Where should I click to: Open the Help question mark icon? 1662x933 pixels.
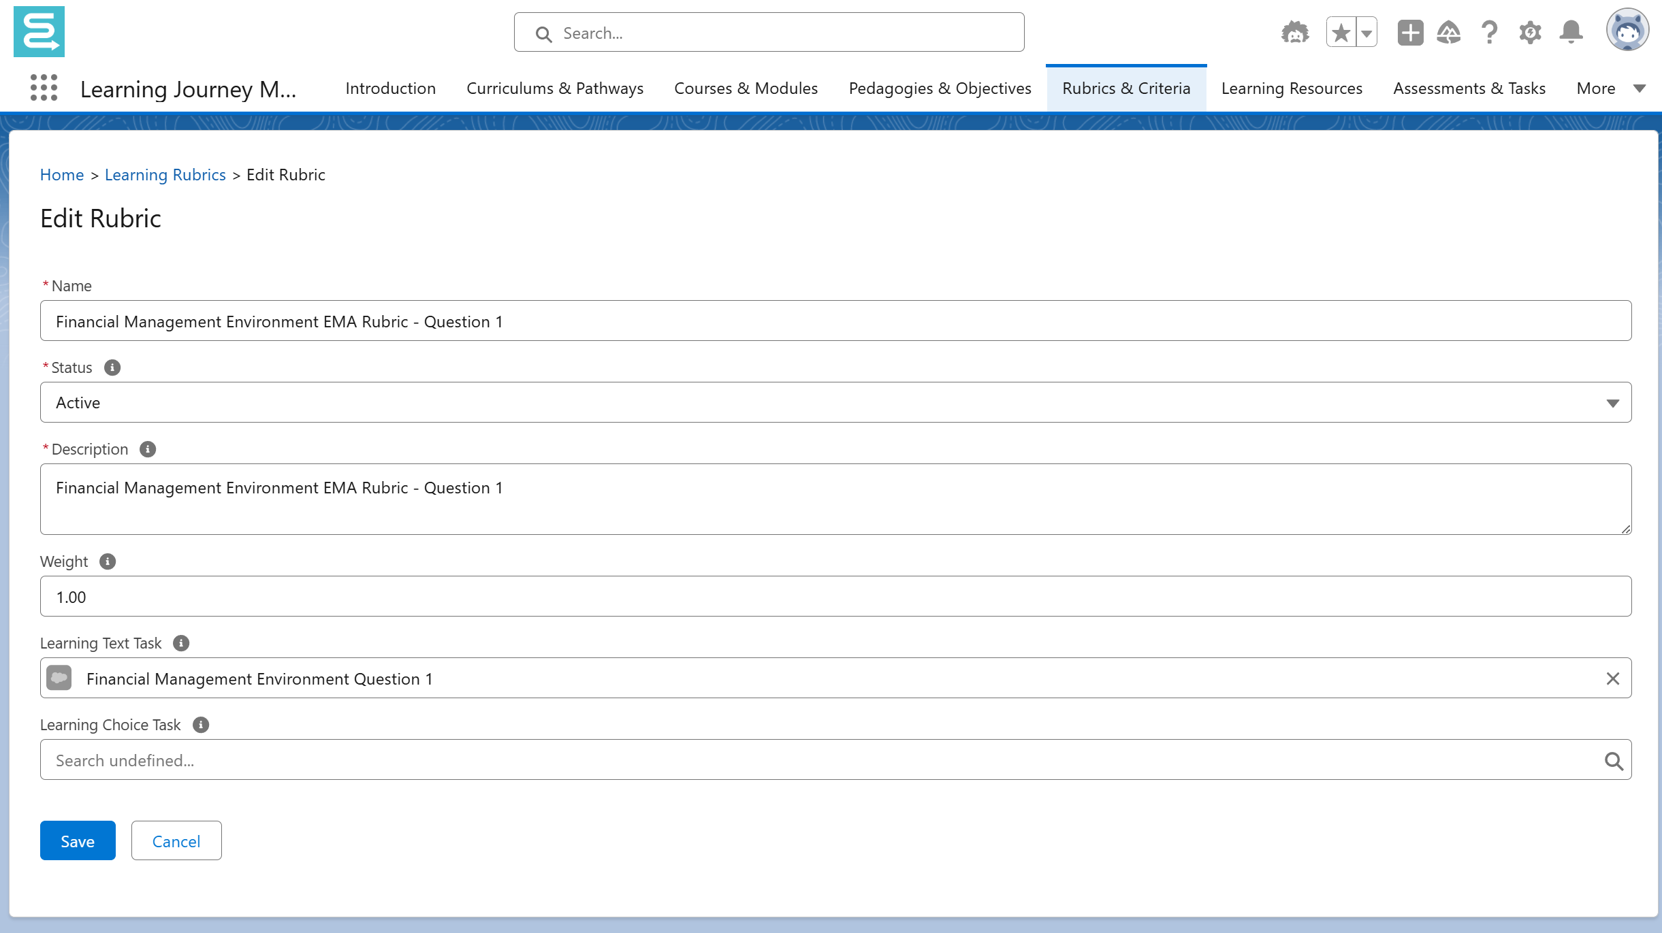(1490, 32)
